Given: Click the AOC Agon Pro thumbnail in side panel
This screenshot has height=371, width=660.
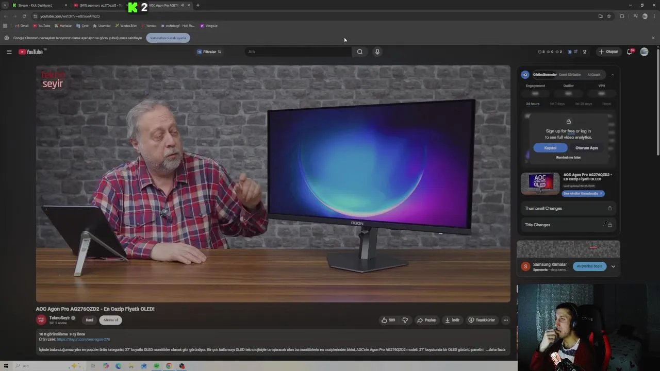Looking at the screenshot, I should (x=540, y=183).
